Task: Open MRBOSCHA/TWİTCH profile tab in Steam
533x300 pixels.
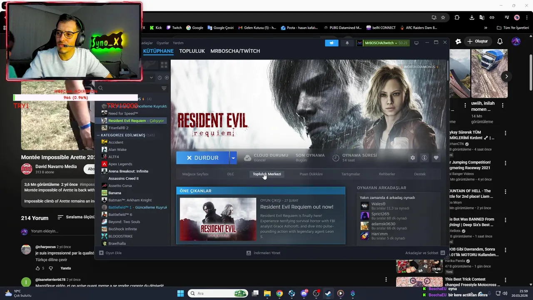Action: pos(235,51)
